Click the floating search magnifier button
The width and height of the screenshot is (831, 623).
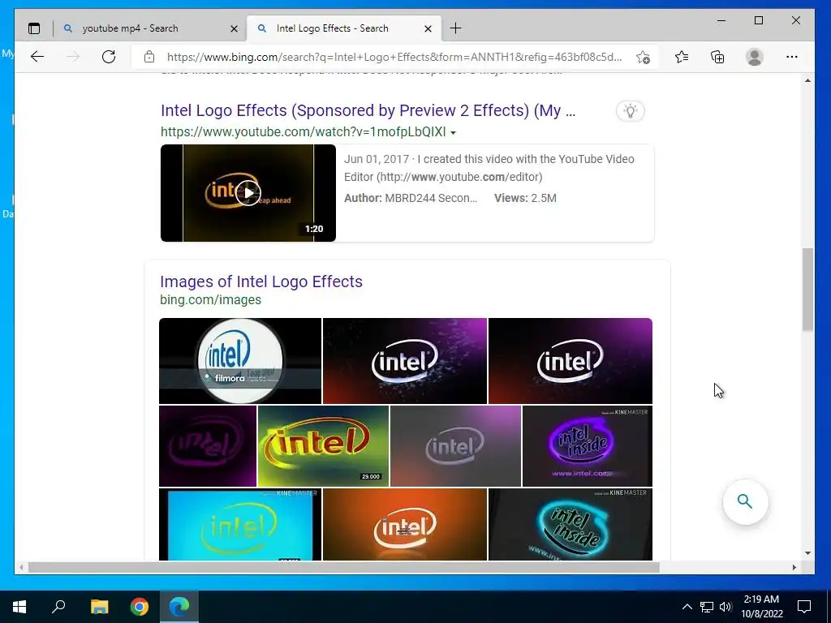click(x=745, y=501)
